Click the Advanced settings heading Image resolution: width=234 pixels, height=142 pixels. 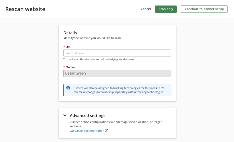pyautogui.click(x=88, y=115)
